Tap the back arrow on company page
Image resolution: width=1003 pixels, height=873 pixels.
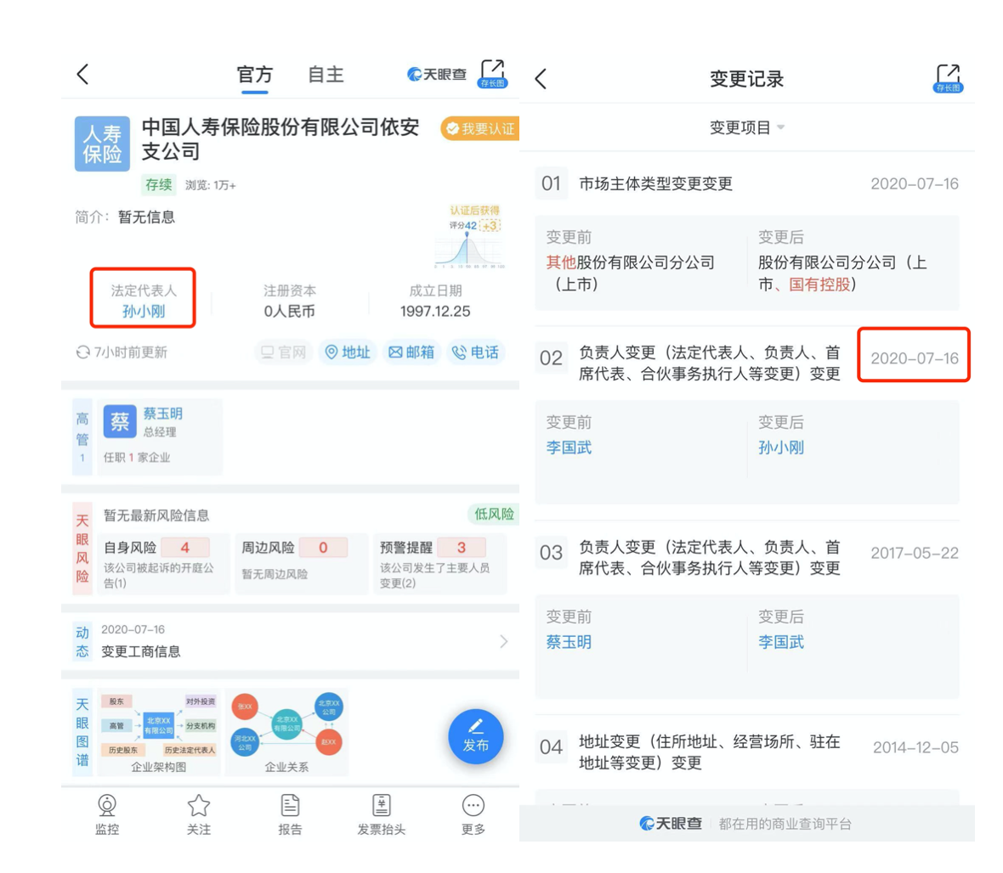coord(82,75)
